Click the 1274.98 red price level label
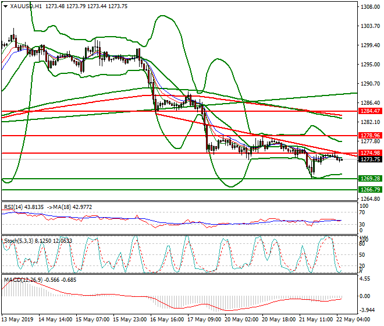384x326 pixels. [x=370, y=153]
